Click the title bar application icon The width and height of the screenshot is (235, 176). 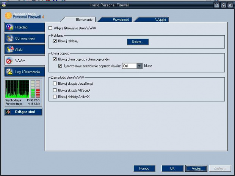click(4, 5)
